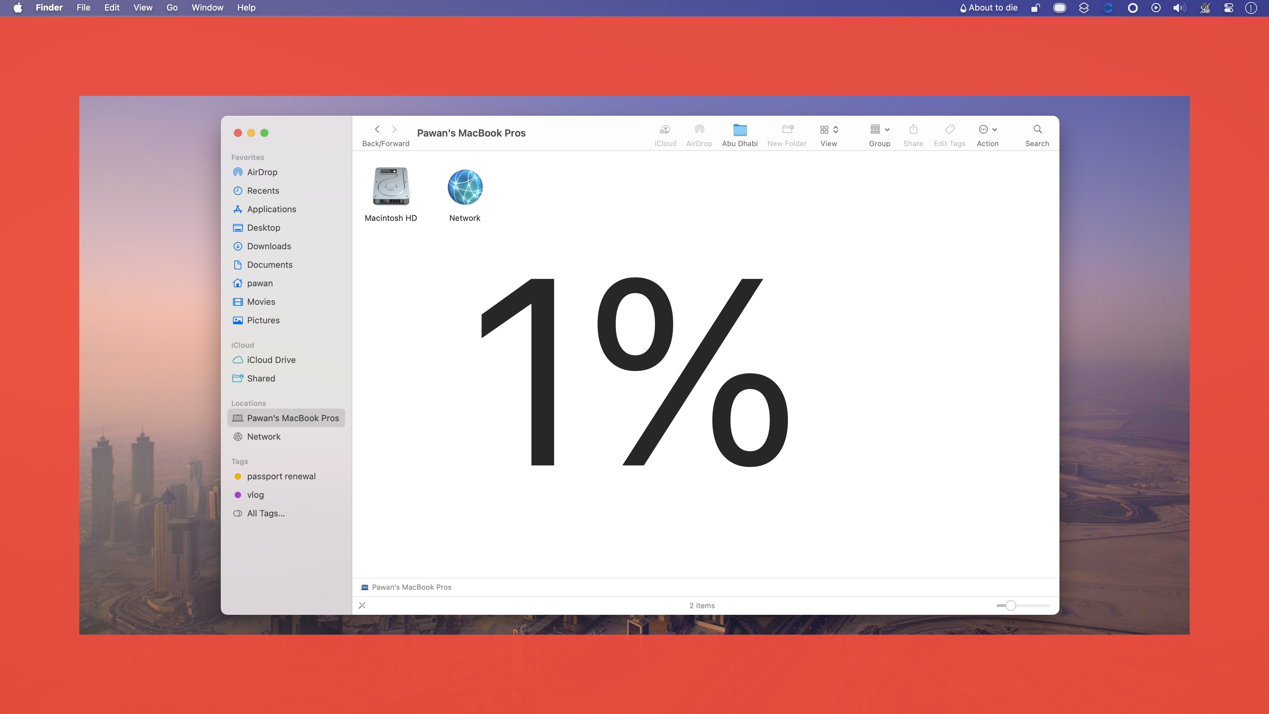The width and height of the screenshot is (1269, 714).
Task: Open the Go menu
Action: (x=172, y=7)
